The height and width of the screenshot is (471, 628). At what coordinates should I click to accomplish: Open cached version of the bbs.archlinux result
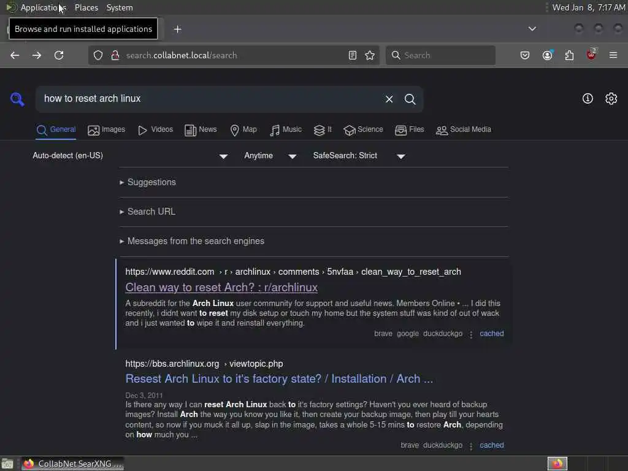492,445
